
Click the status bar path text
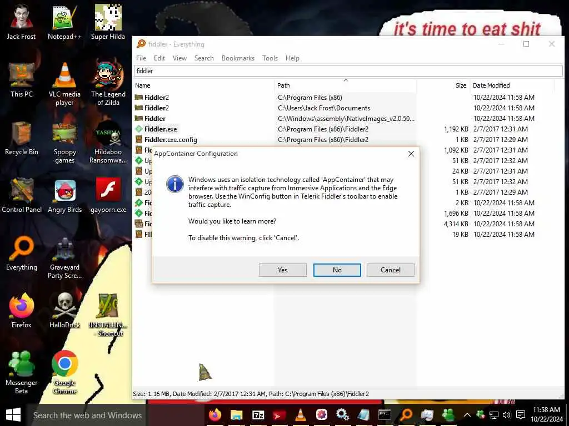pos(251,394)
